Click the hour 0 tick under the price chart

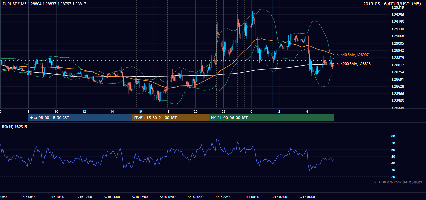pyautogui.click(x=251, y=111)
